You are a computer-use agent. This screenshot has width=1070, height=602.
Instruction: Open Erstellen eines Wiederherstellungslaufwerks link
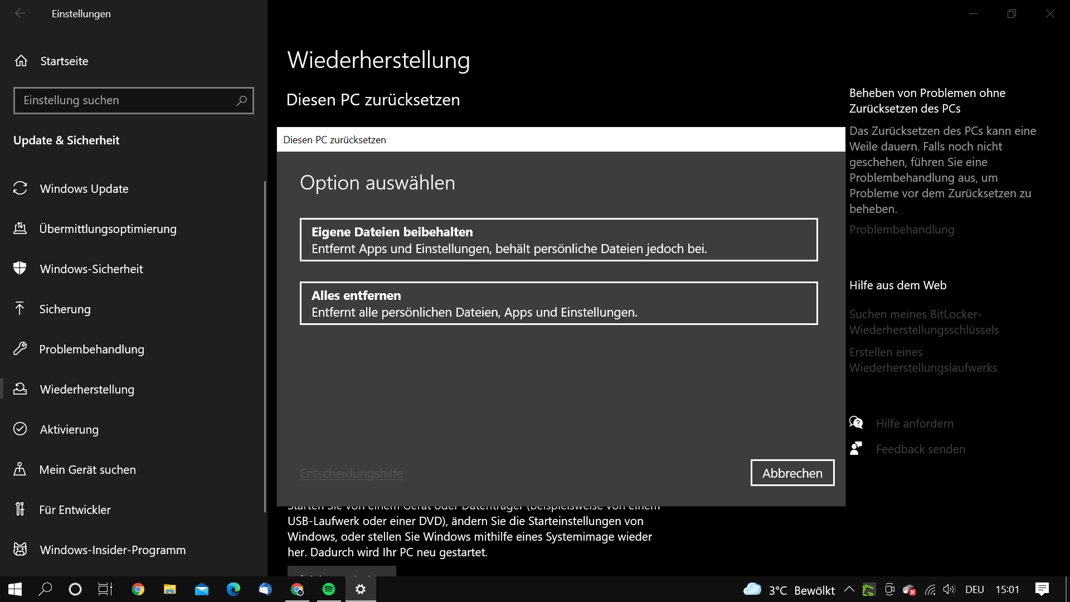tap(923, 360)
